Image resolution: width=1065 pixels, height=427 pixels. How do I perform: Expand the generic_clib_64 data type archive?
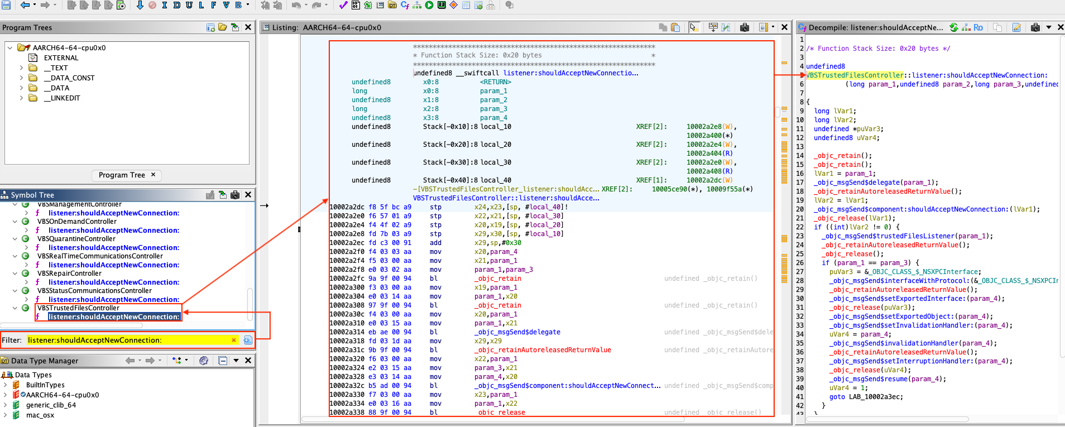[x=6, y=405]
